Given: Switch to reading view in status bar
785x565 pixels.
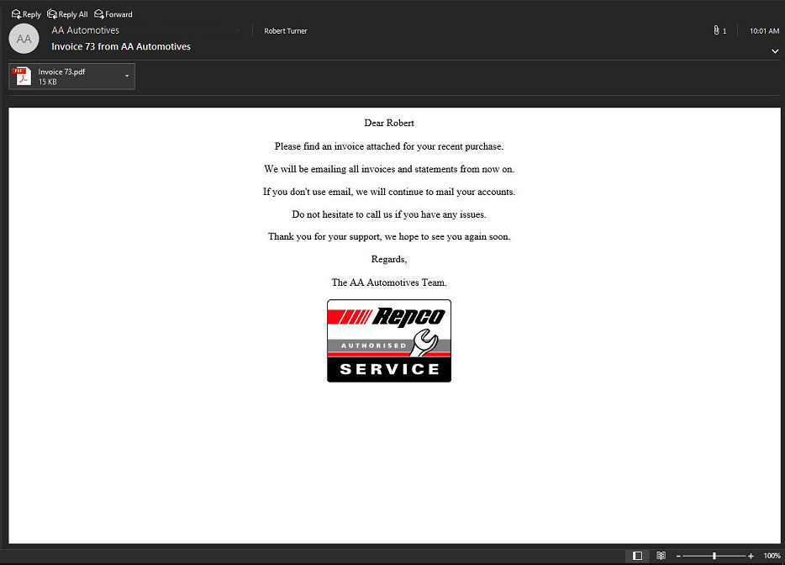Looking at the screenshot, I should (x=661, y=556).
